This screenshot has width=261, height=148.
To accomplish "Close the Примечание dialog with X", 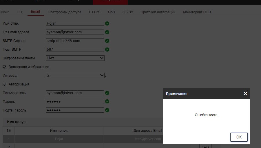I will click(245, 94).
